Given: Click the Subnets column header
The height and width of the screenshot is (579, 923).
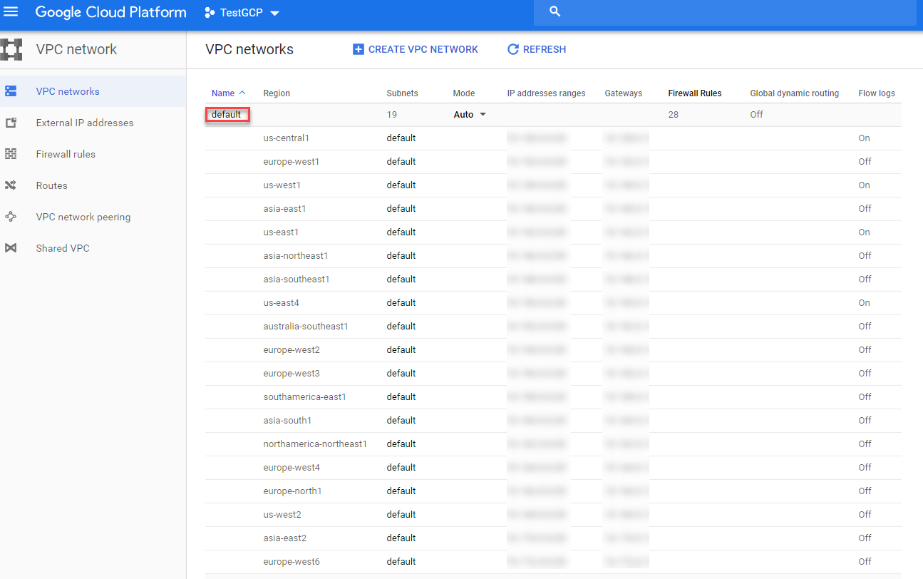Looking at the screenshot, I should pos(403,93).
